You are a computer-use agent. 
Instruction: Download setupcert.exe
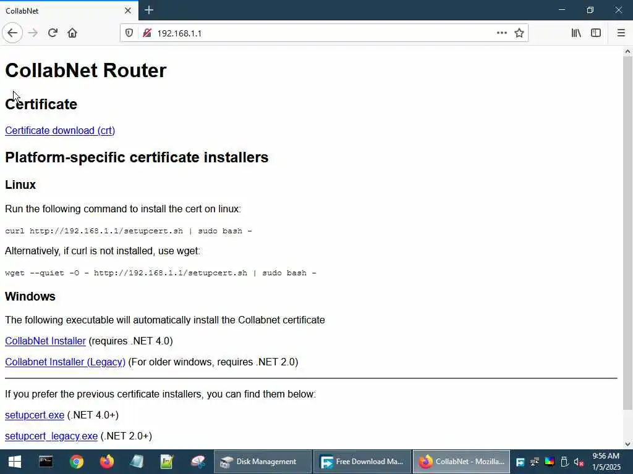[35, 415]
